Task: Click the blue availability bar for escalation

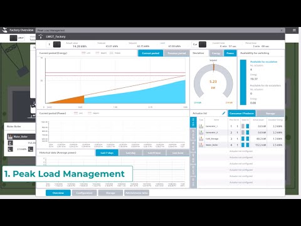Action: [x=243, y=82]
